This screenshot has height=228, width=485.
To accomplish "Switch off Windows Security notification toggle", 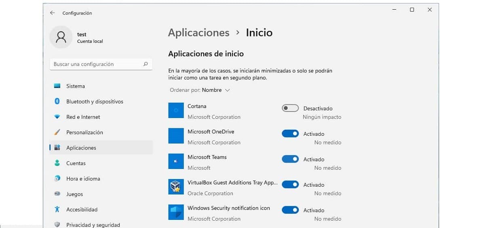I will (x=290, y=210).
